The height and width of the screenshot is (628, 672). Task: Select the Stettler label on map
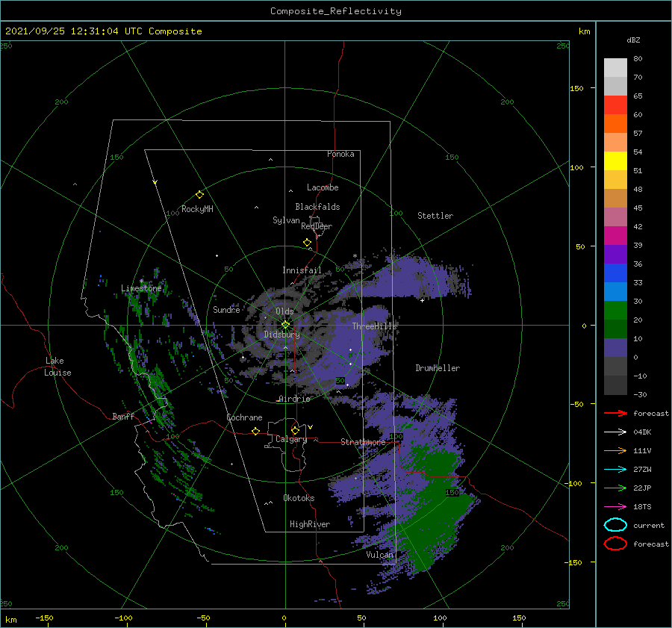point(435,216)
